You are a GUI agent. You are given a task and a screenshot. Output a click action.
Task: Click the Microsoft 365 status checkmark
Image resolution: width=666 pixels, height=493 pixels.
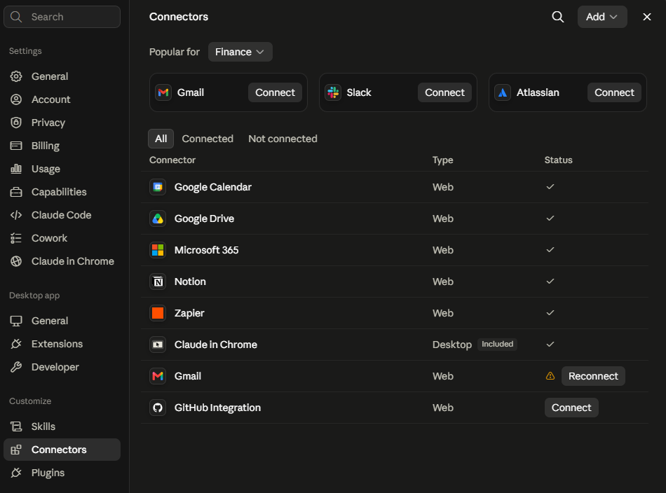(x=550, y=249)
